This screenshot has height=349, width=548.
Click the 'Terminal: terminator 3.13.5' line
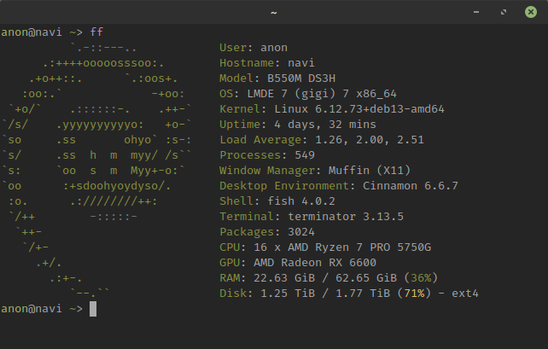[312, 217]
